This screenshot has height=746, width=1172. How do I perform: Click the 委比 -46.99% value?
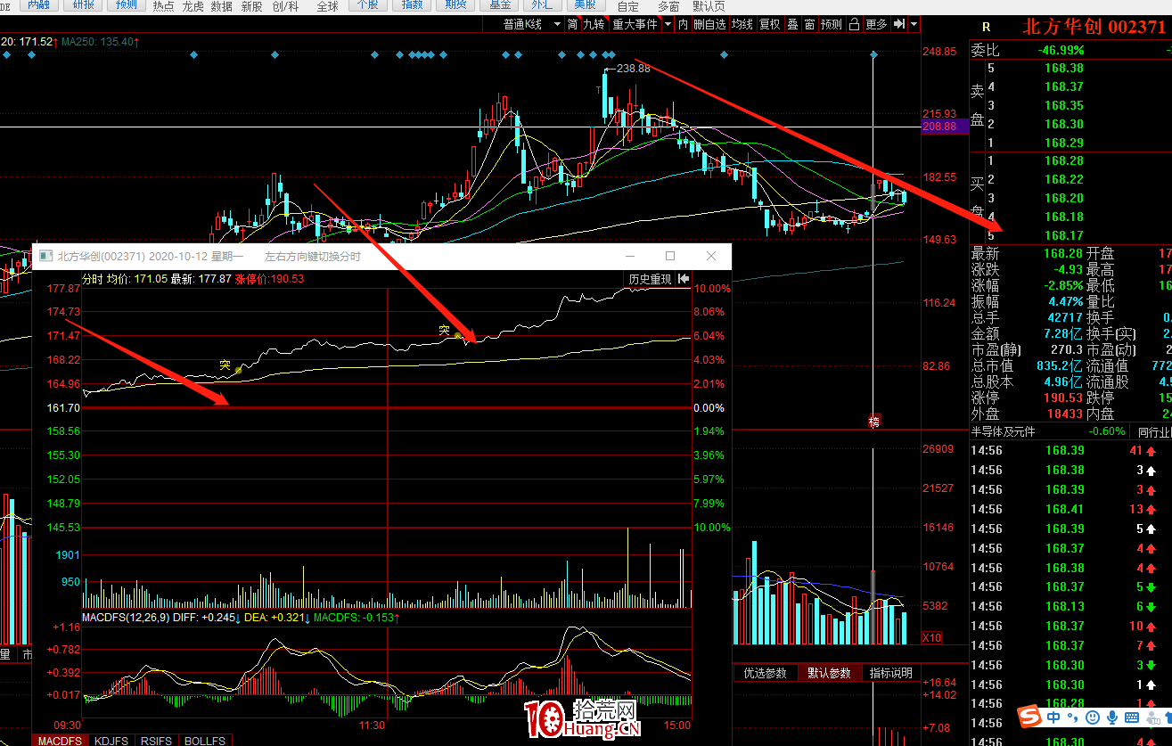pos(1061,50)
